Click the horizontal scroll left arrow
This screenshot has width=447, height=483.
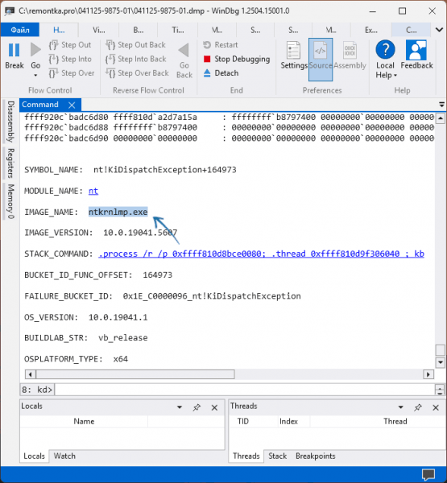pyautogui.click(x=30, y=374)
